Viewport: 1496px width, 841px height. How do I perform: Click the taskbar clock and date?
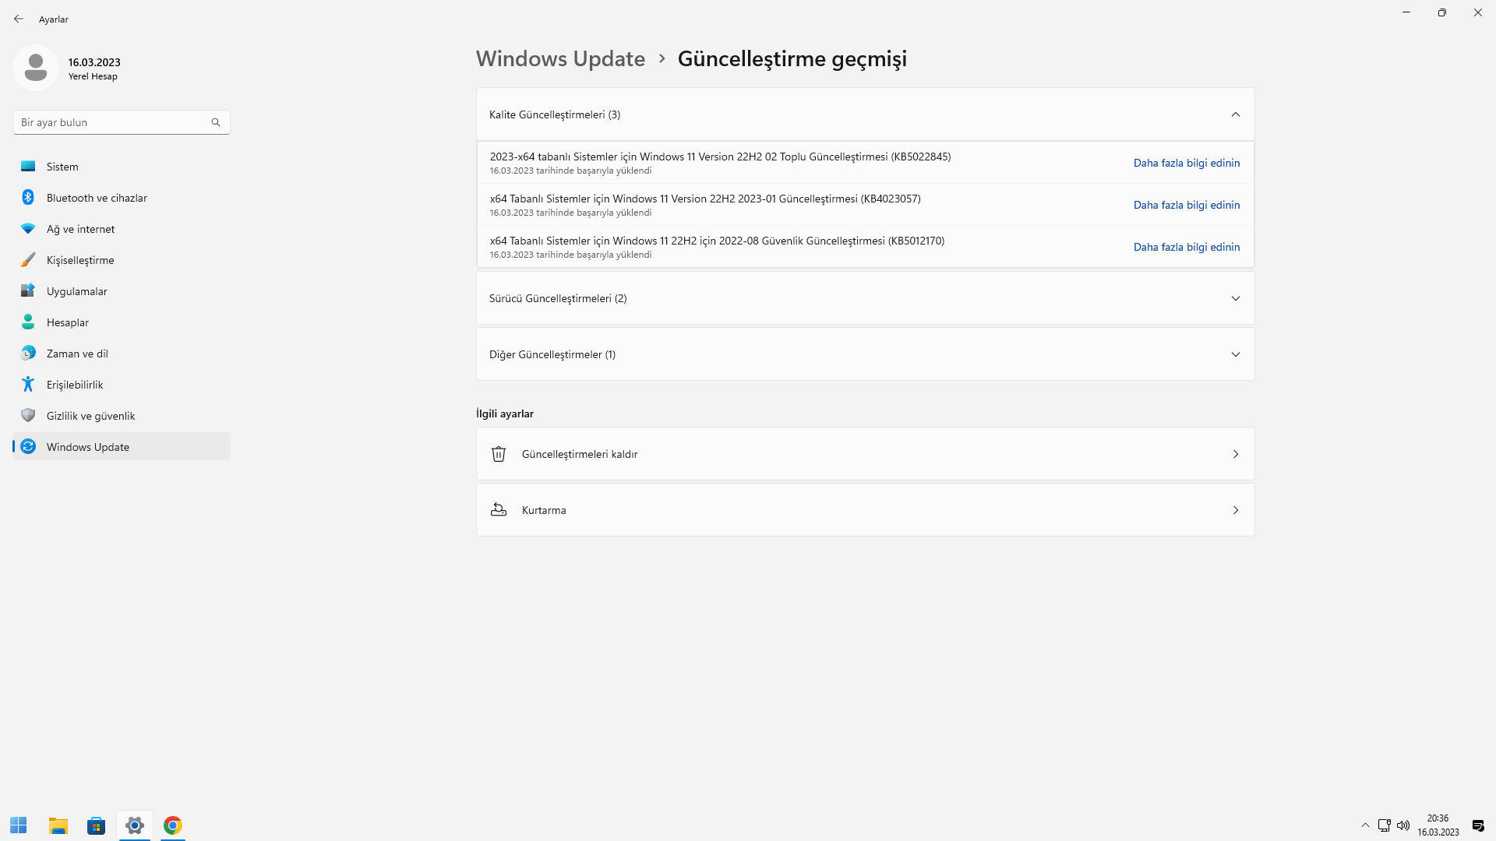point(1438,825)
